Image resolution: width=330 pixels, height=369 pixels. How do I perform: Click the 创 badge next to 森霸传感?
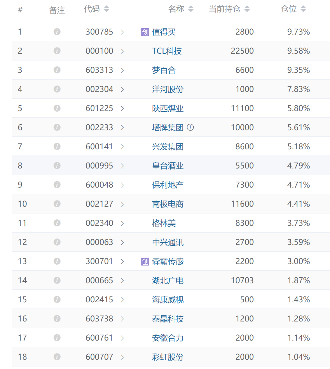click(x=145, y=262)
